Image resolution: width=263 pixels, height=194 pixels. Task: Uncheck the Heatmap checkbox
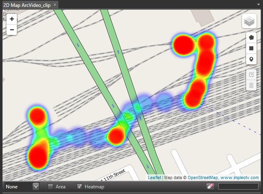[79, 186]
